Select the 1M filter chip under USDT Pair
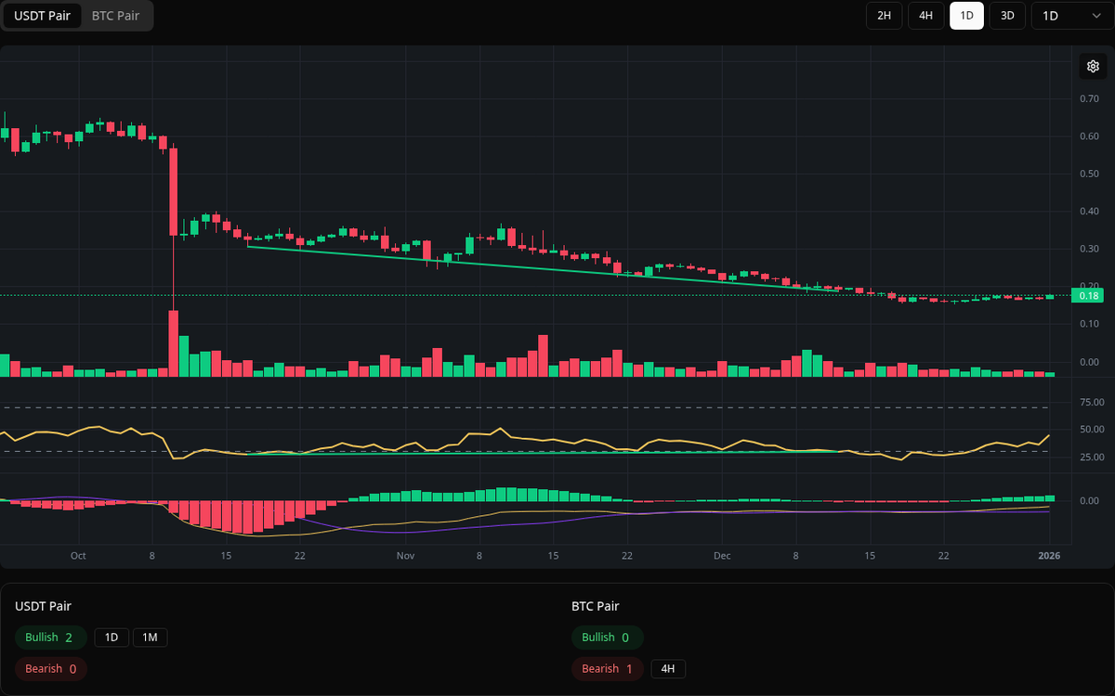Viewport: 1115px width, 696px height. point(151,638)
